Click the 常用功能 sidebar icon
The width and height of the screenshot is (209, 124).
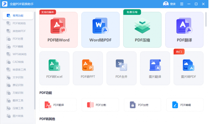pos(9,16)
